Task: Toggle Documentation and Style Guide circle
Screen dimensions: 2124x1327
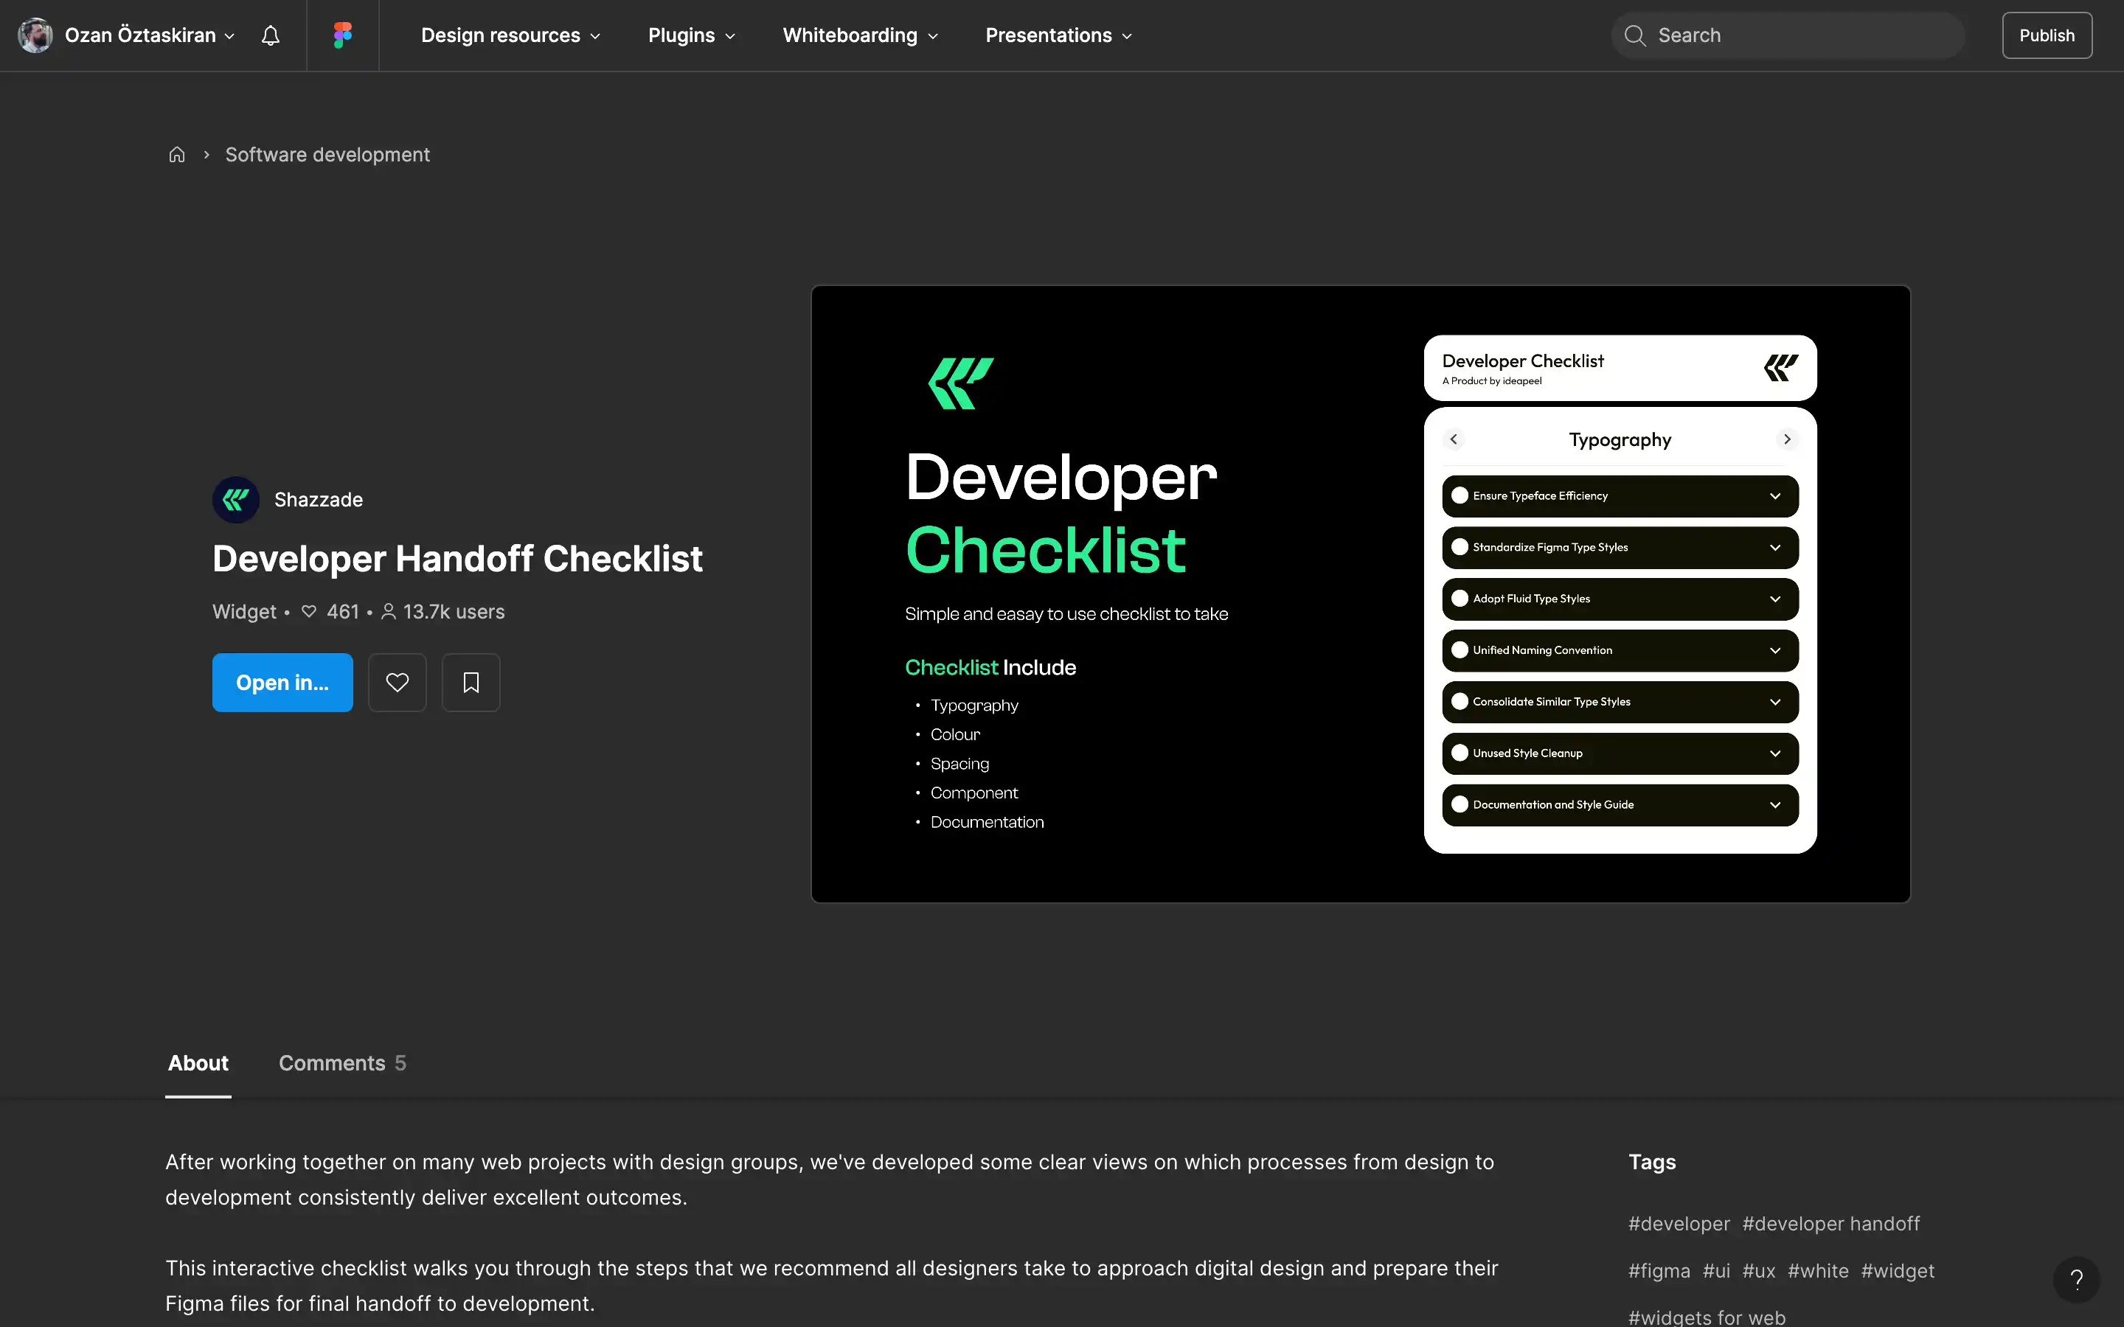Action: (1460, 805)
